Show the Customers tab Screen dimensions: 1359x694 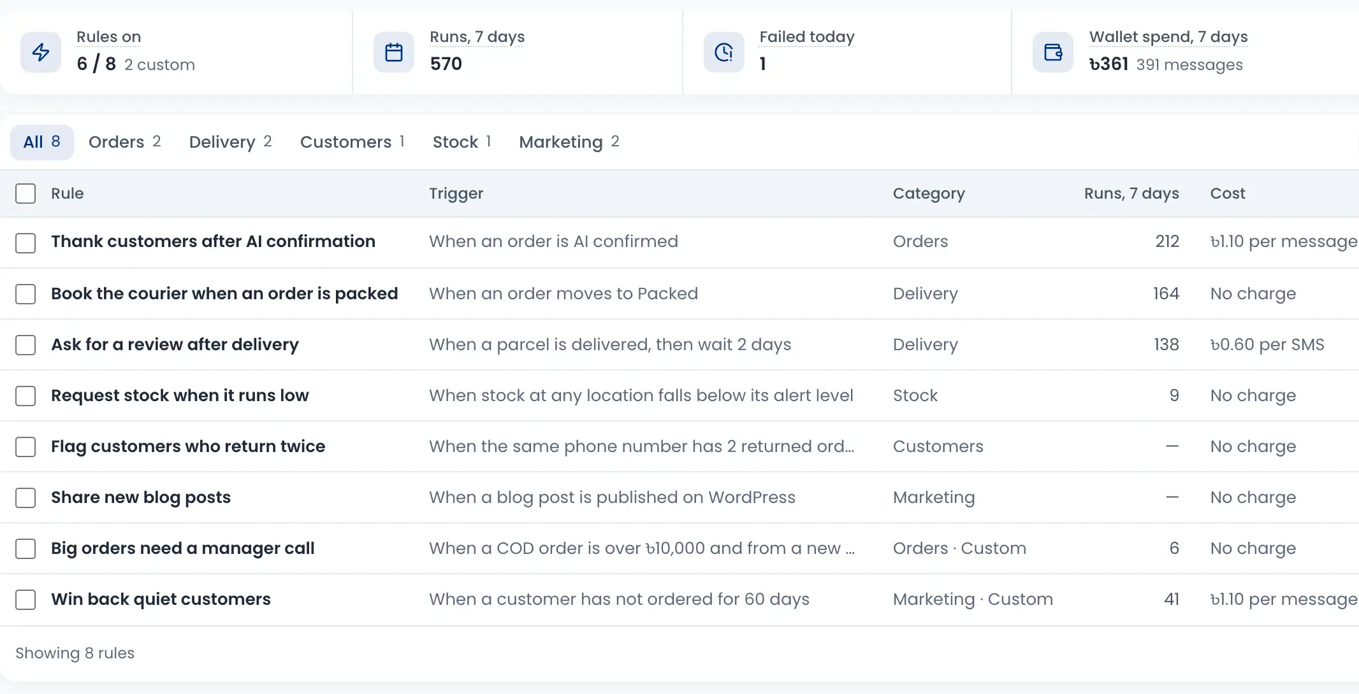(x=352, y=142)
